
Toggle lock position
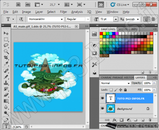coord(121,90)
